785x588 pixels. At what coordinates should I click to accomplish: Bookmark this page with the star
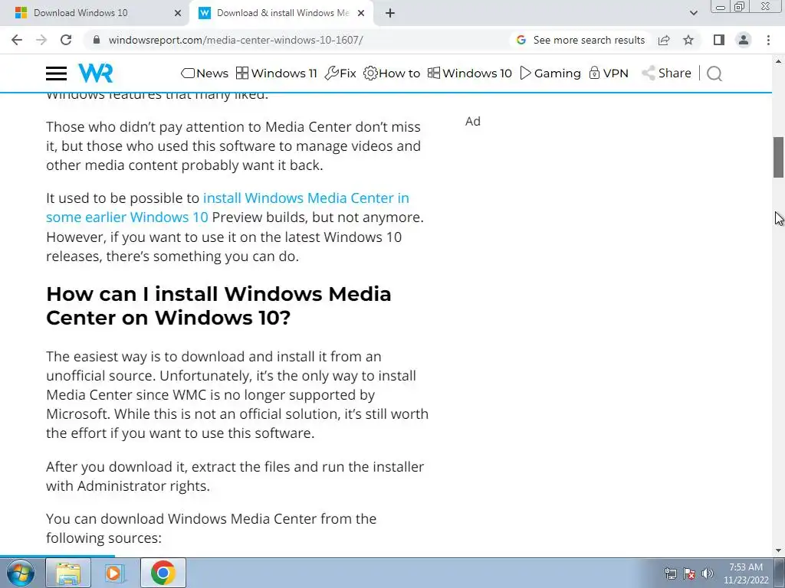[688, 40]
